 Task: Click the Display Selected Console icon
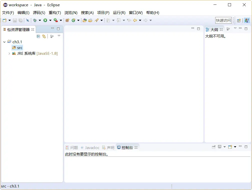click(219, 147)
